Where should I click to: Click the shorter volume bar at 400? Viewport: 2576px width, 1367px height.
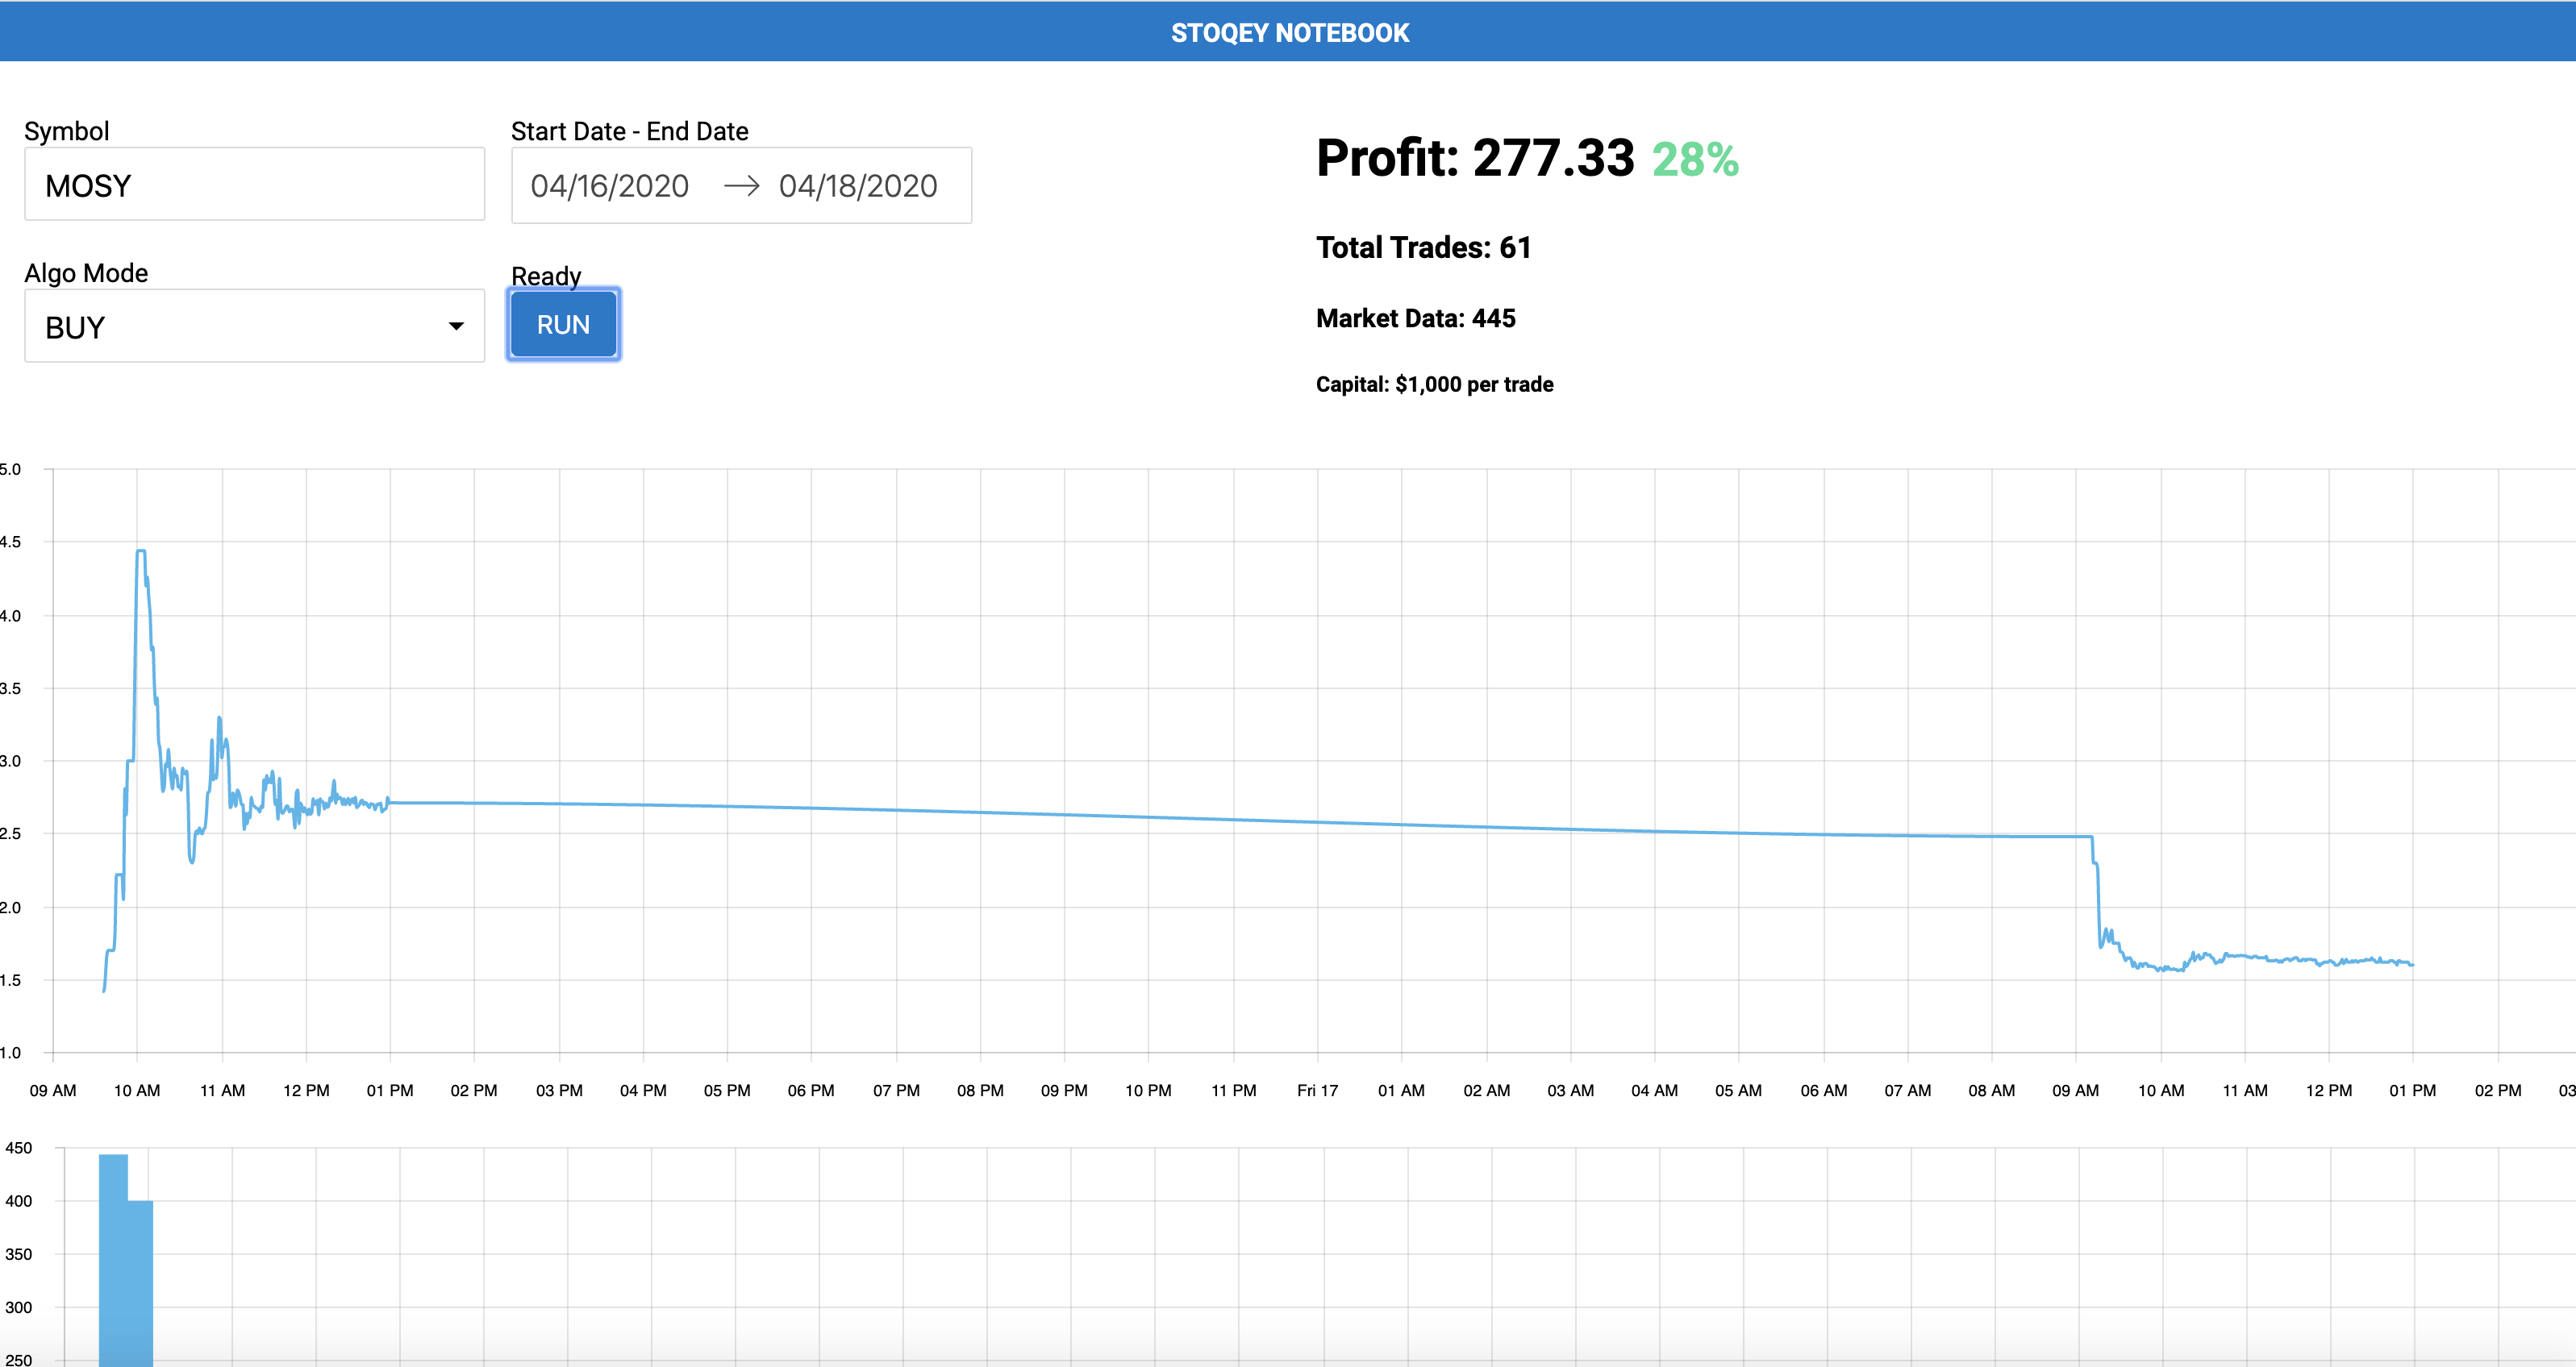pos(141,1284)
